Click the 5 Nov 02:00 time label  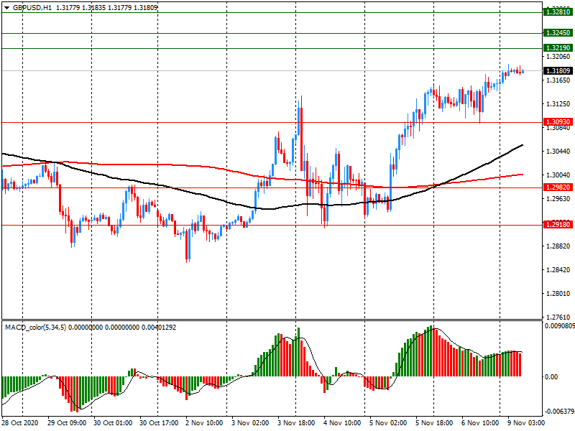coord(388,423)
